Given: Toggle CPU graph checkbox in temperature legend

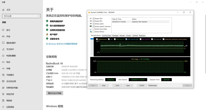Looking at the screenshot, I should click(x=109, y=39).
